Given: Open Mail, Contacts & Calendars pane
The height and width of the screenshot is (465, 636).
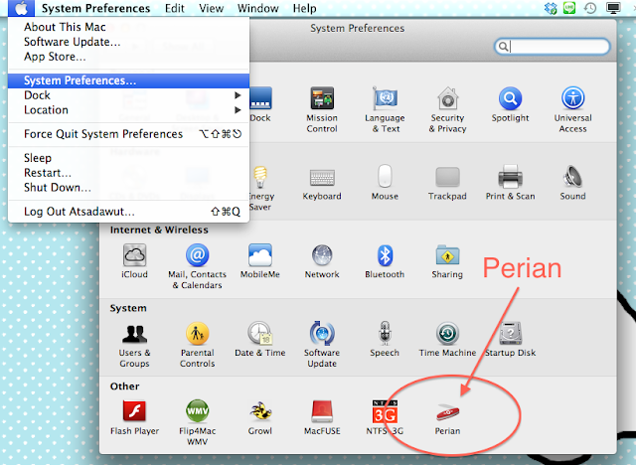Looking at the screenshot, I should pos(198,255).
